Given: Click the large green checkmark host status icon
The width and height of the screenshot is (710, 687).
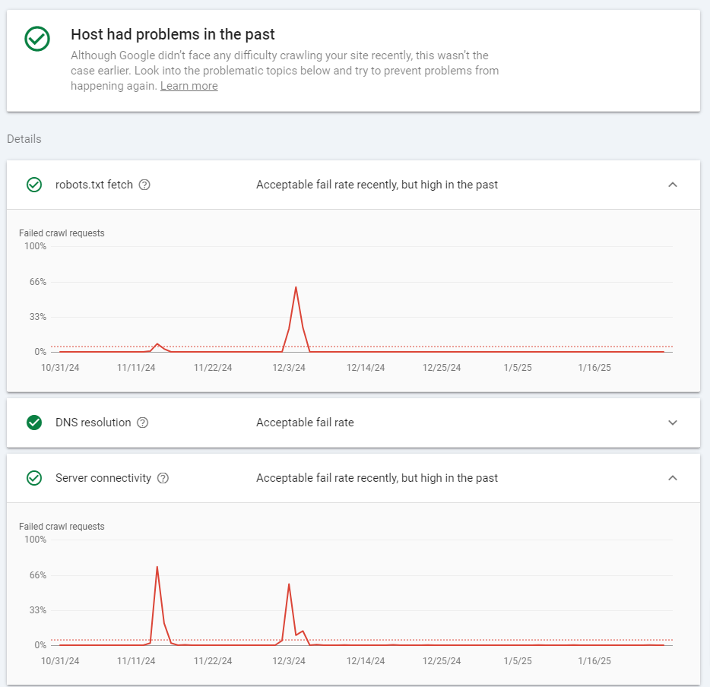Looking at the screenshot, I should click(x=37, y=39).
